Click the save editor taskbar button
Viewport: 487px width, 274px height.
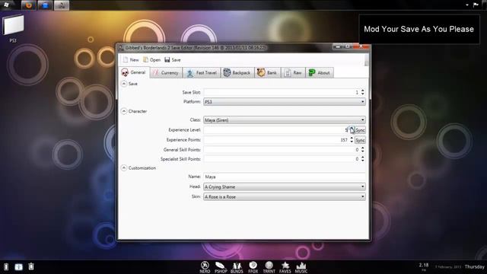62,5
